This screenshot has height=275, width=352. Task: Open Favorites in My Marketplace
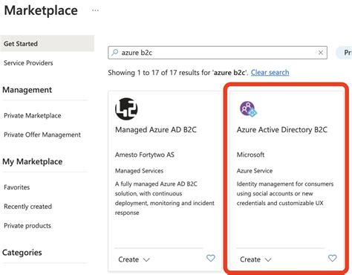click(x=16, y=187)
